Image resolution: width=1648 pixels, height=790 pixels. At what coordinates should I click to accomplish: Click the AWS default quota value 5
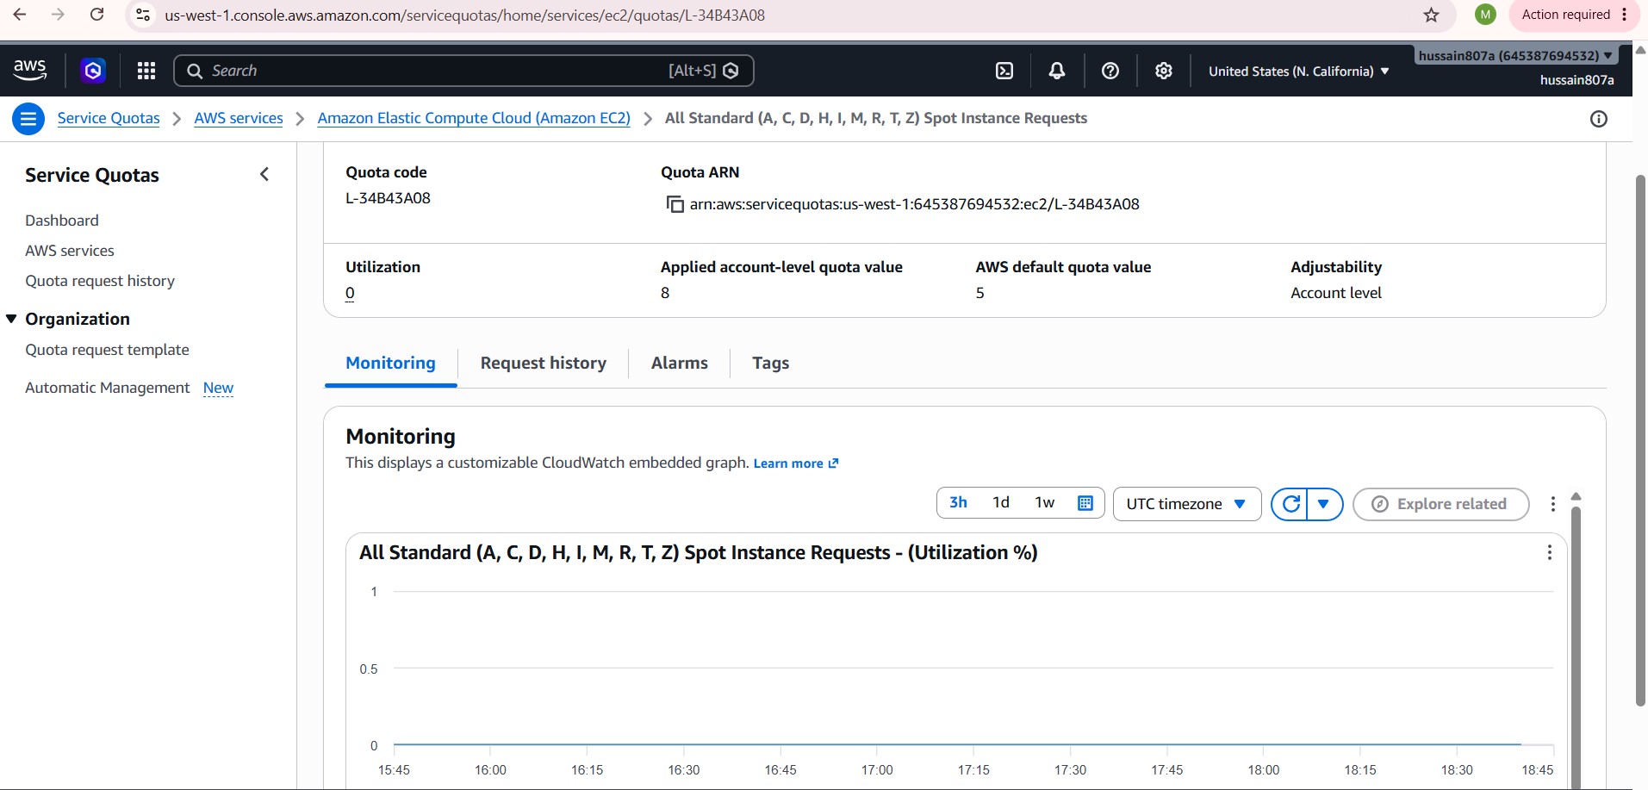click(x=980, y=293)
